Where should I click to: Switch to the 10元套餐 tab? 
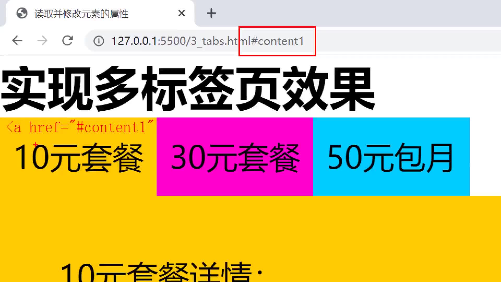point(78,157)
